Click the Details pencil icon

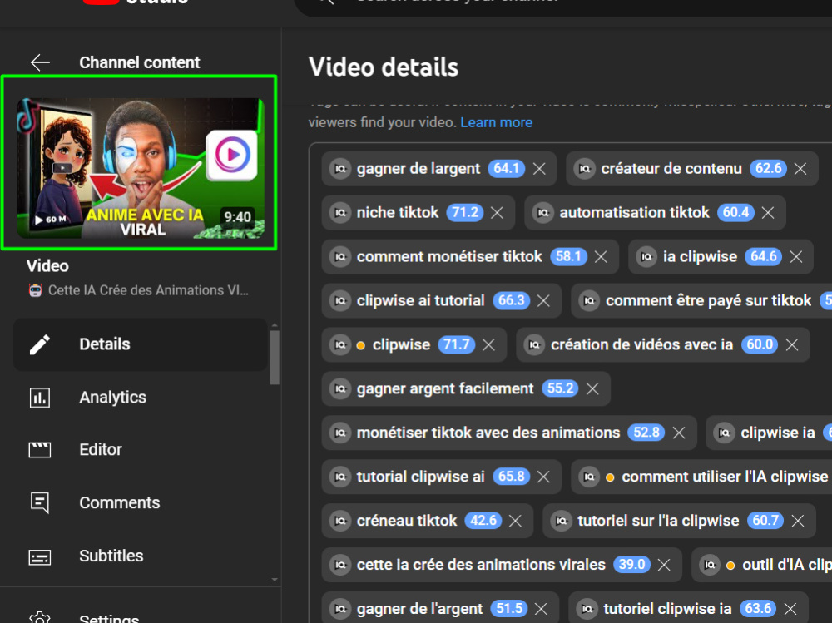(x=40, y=344)
